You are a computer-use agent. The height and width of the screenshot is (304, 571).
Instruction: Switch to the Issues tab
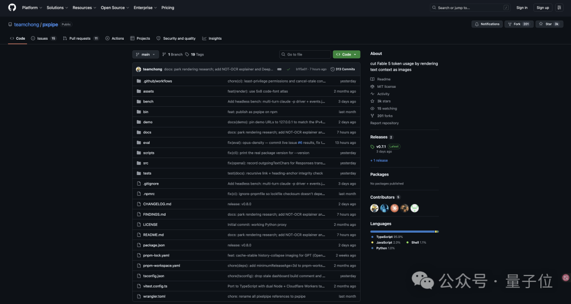43,38
